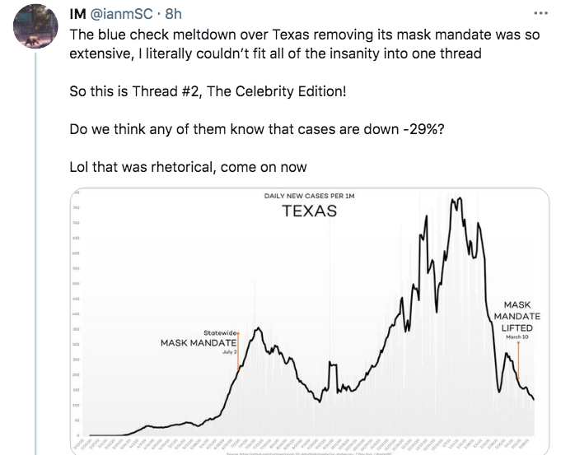Click the highest peak of the case curve
Viewport: 561px width, 455px height.
tap(456, 198)
